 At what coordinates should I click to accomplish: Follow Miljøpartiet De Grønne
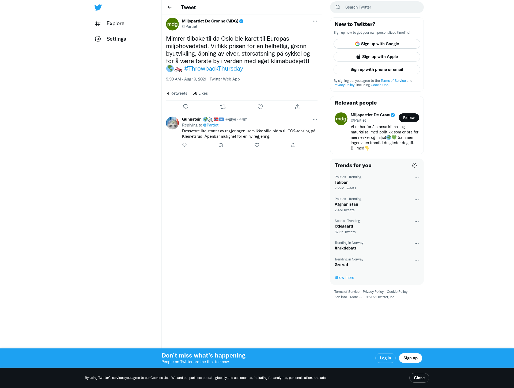(x=409, y=118)
